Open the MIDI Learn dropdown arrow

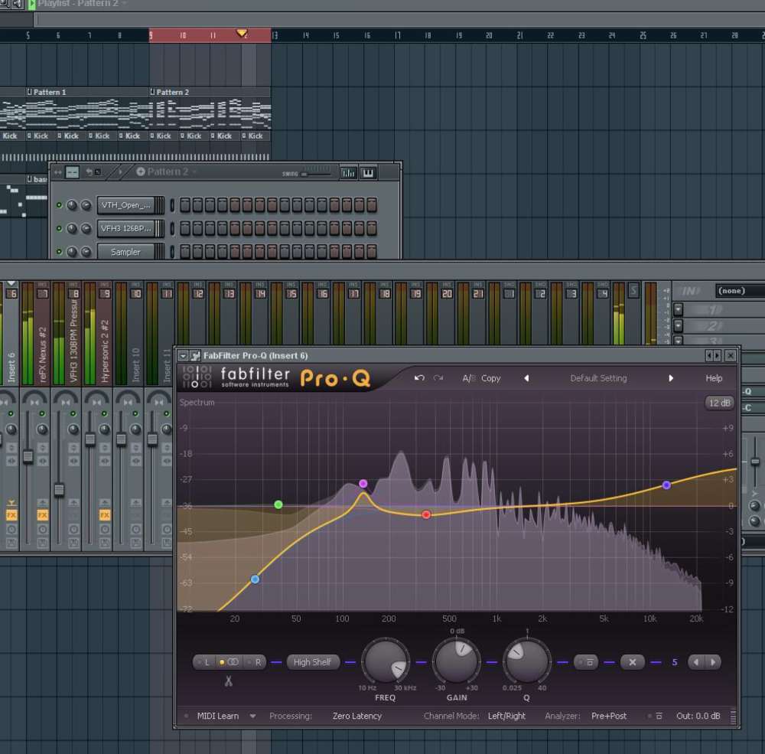click(x=255, y=716)
